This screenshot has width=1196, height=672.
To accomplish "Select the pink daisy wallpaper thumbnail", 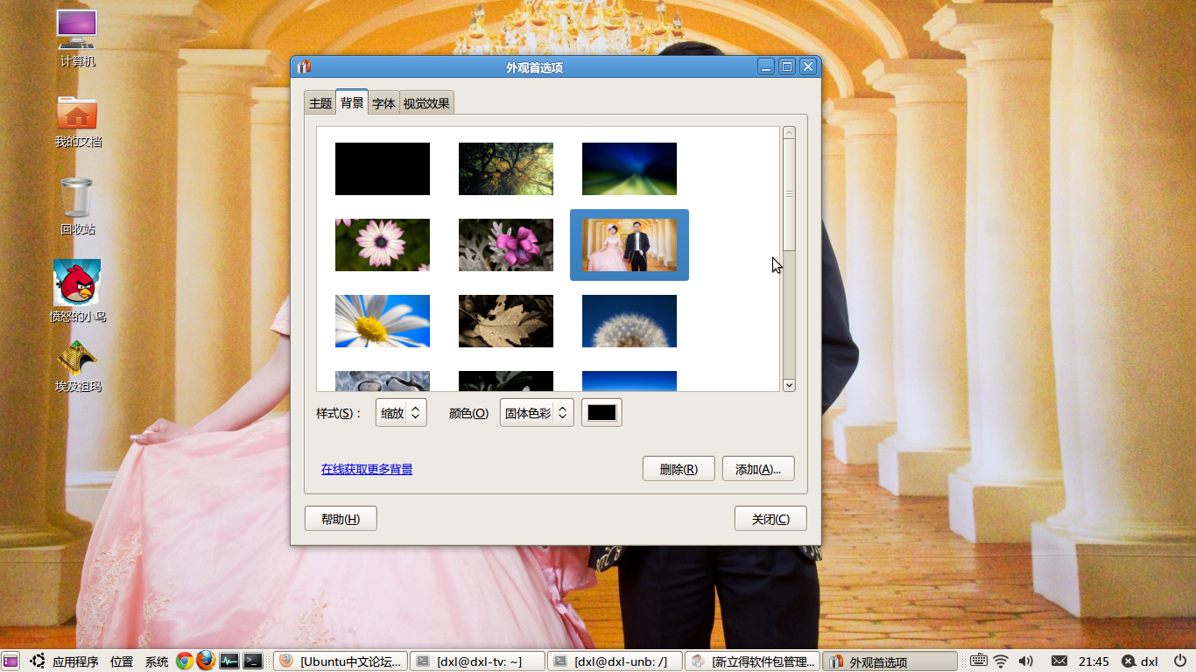I will coord(383,245).
